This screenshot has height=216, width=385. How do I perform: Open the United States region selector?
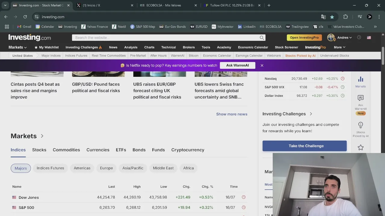23,56
